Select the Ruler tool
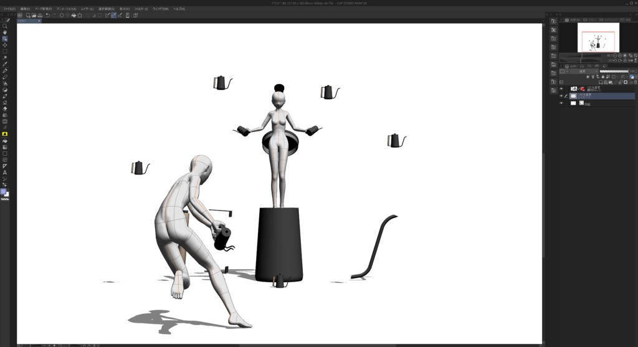The image size is (638, 347). 5,166
